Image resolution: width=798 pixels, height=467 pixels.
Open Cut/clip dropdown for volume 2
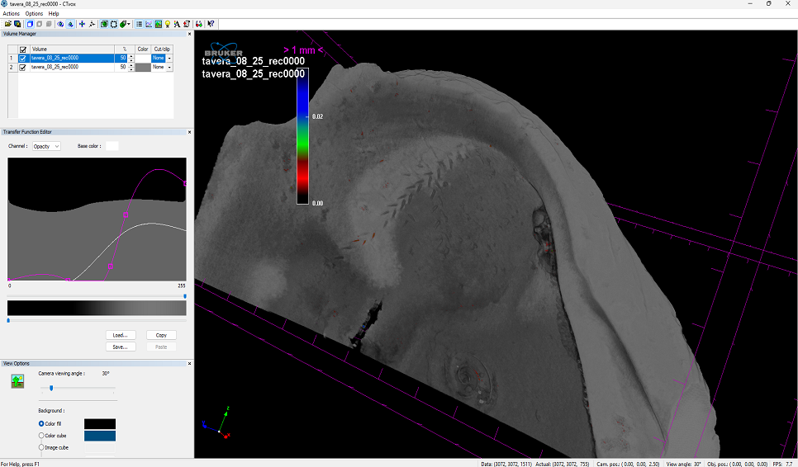(x=169, y=68)
